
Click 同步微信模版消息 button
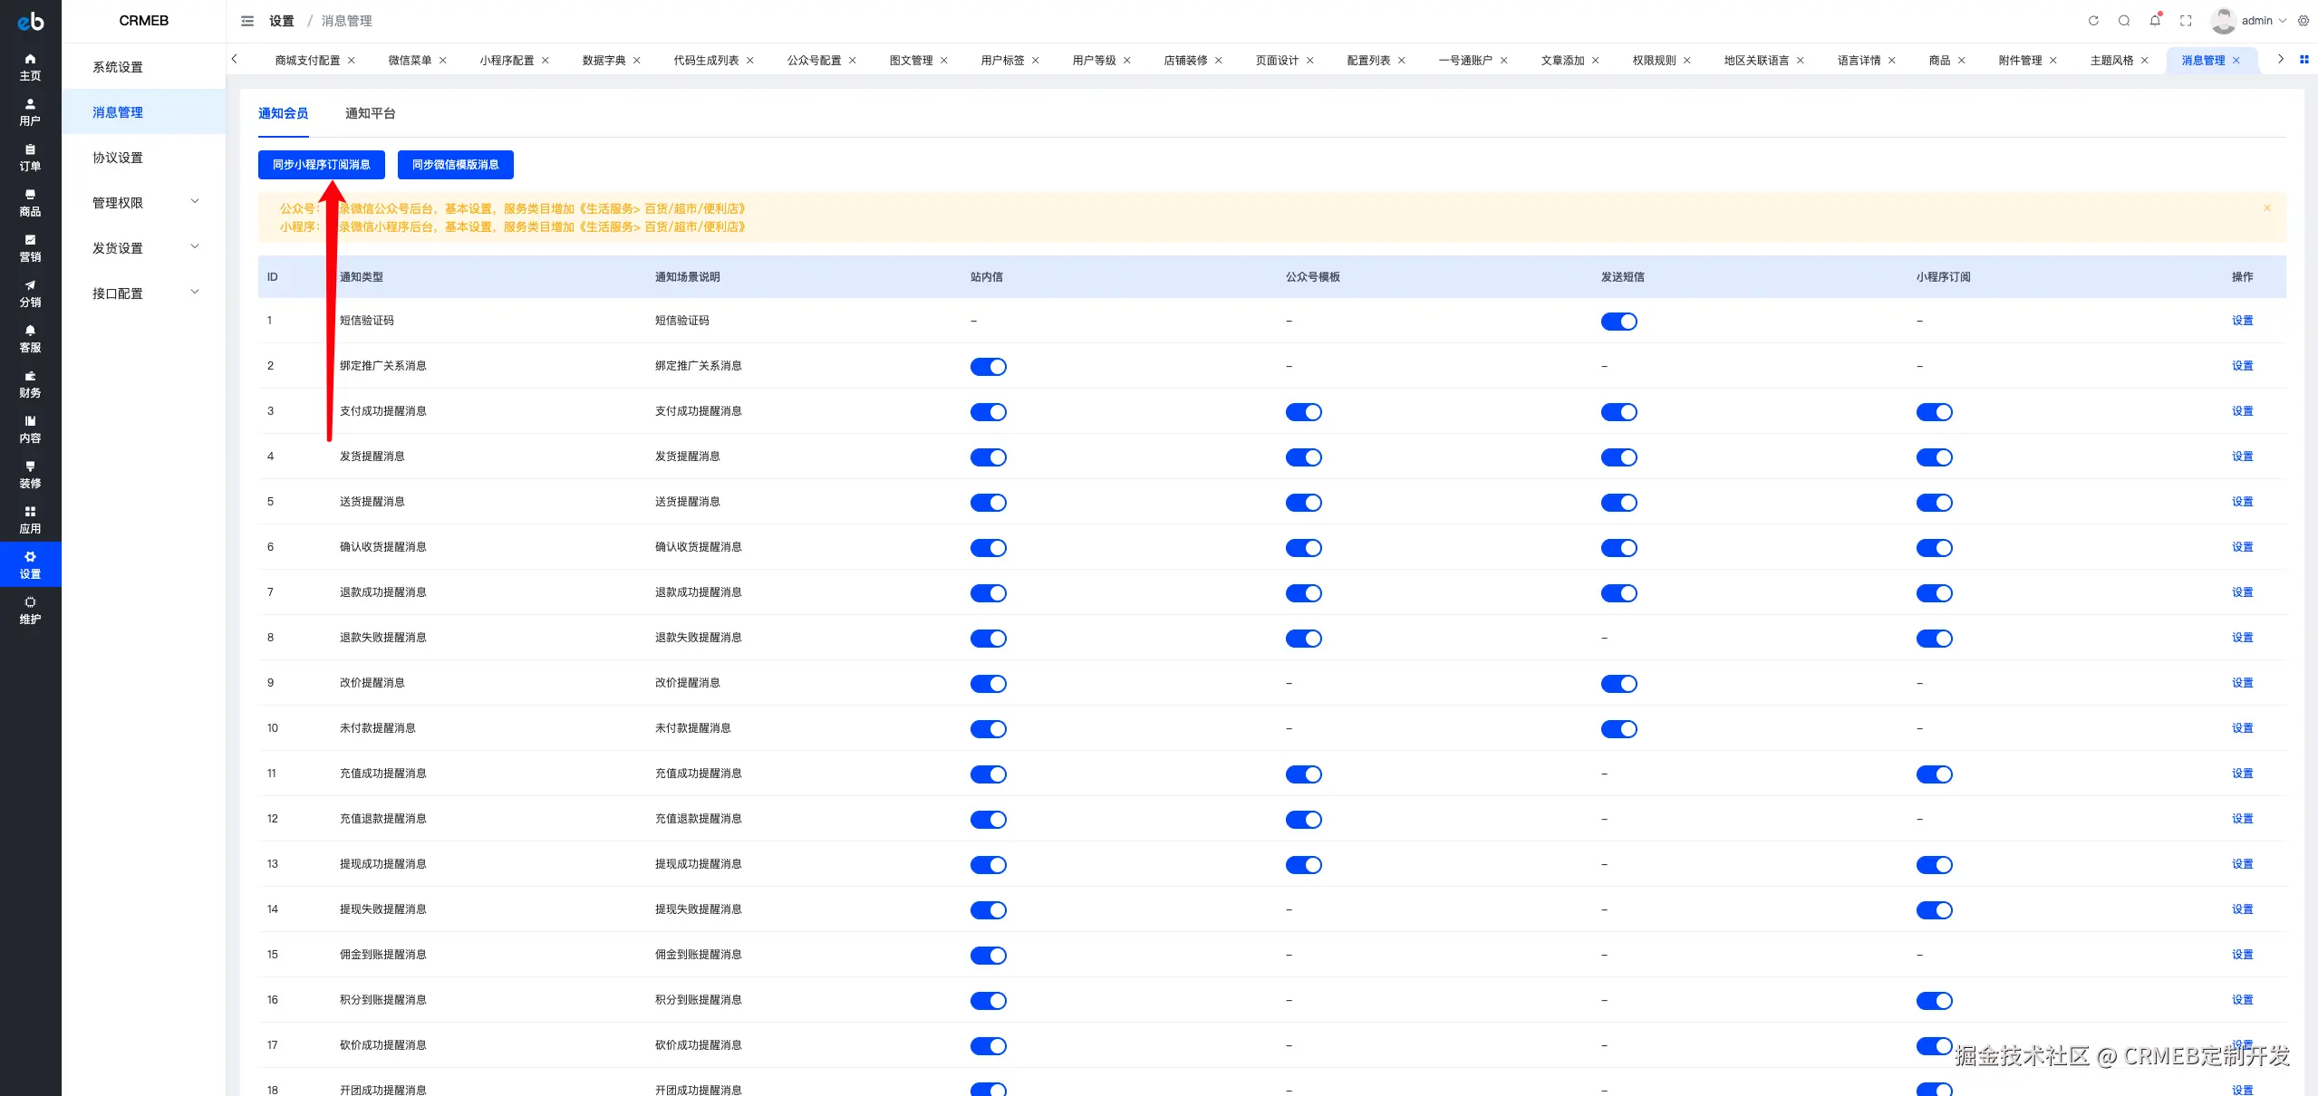[455, 165]
